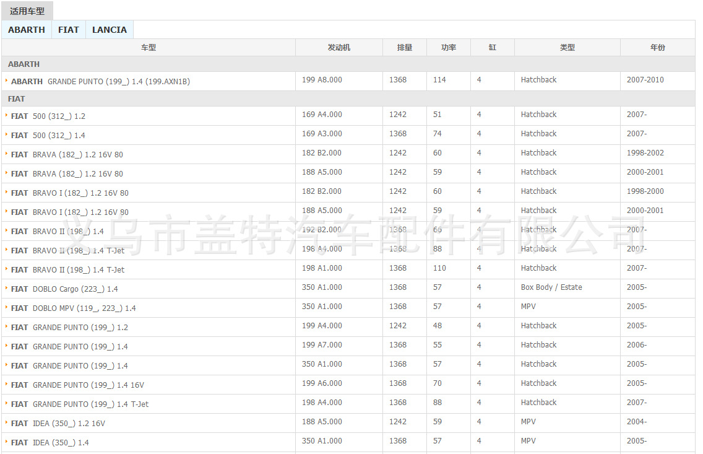Screen dimensions: 703x454
Task: Open FIAT GRANDE PUNTO (199_) 1.4 16V link
Action: [x=77, y=385]
